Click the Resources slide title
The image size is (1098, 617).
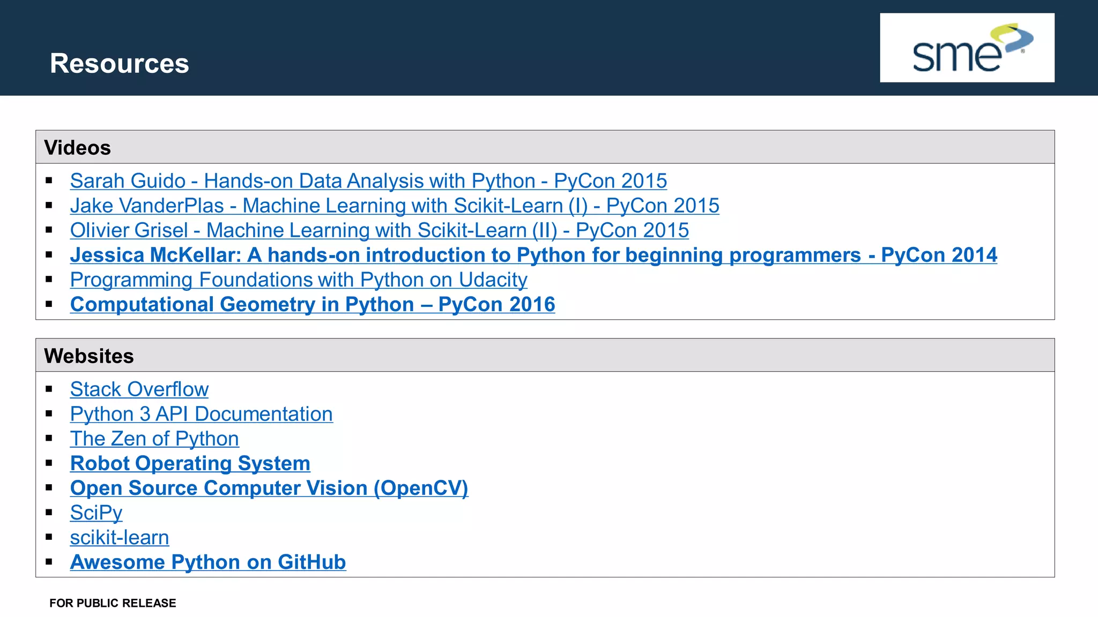pyautogui.click(x=120, y=63)
